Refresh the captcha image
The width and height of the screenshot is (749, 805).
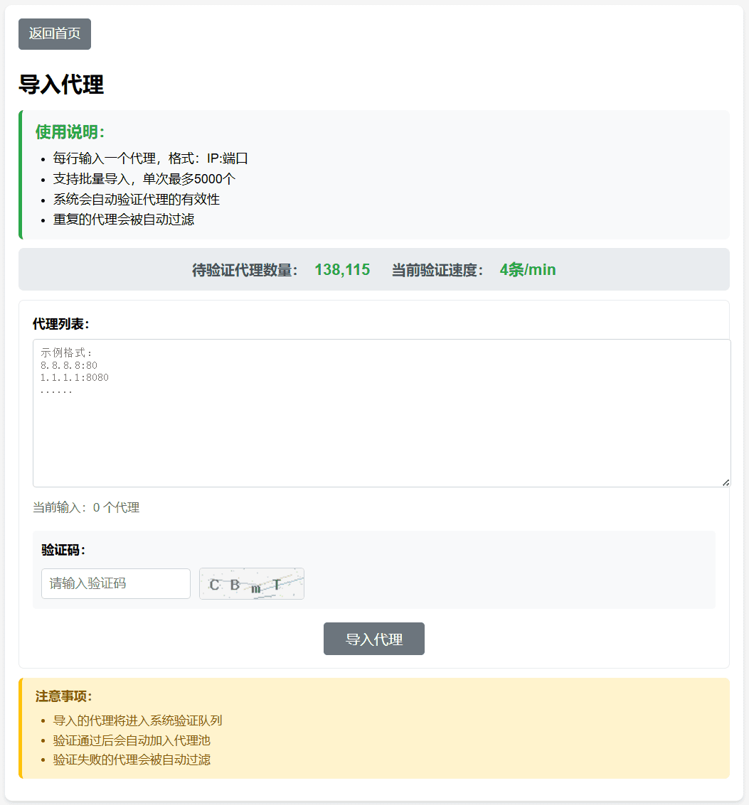pyautogui.click(x=252, y=583)
